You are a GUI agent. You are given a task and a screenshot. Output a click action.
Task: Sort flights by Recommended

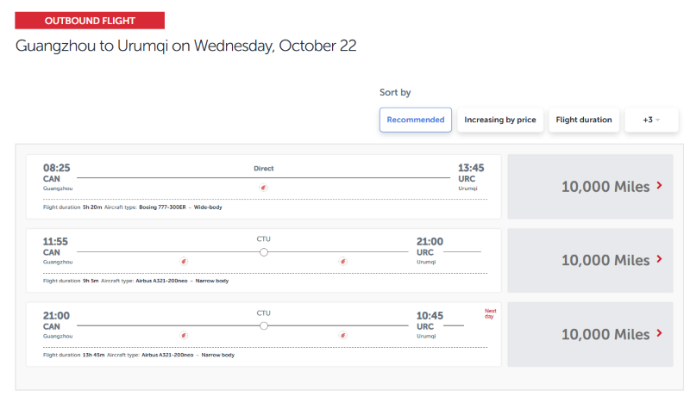(x=416, y=120)
